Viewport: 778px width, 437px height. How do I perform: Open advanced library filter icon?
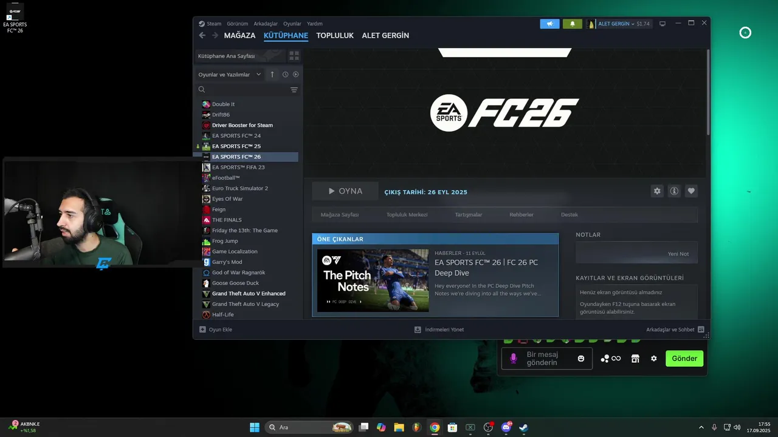[294, 90]
